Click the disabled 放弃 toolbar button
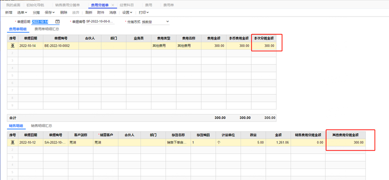This screenshot has width=389, height=180. pos(75,12)
